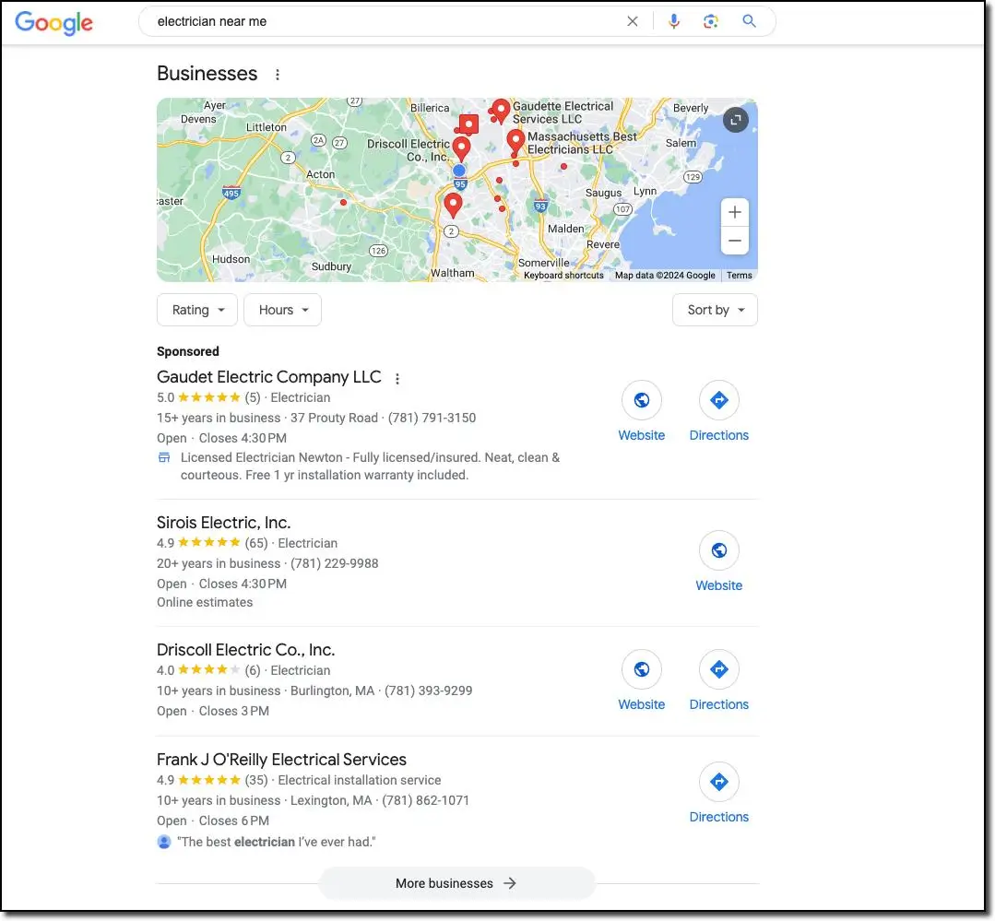Click the Businesses heading

pos(207,74)
